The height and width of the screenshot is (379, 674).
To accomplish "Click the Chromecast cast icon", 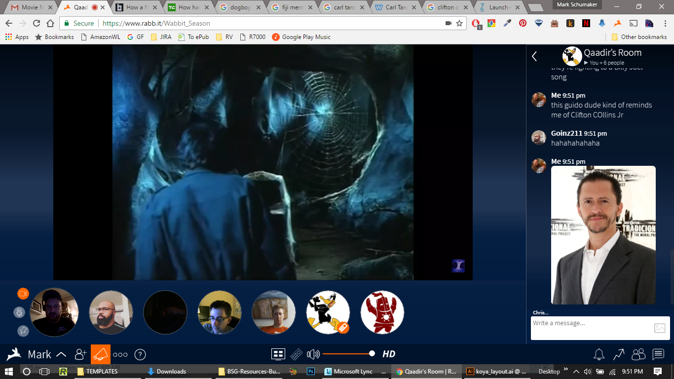I will (x=634, y=23).
